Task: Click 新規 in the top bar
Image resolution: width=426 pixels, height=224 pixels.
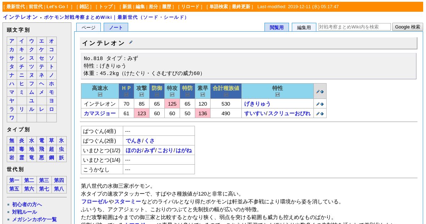Action: (127, 7)
